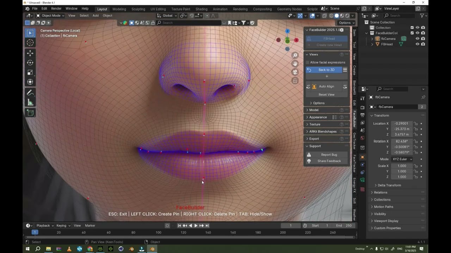Switch to the Sculpting workspace tab
The width and height of the screenshot is (451, 253).
click(x=138, y=9)
